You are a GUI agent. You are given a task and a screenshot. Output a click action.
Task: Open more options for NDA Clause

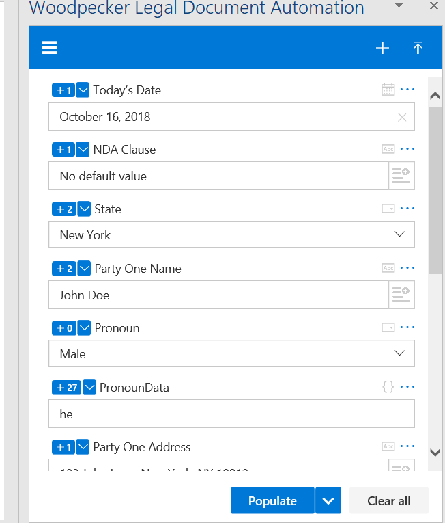407,149
